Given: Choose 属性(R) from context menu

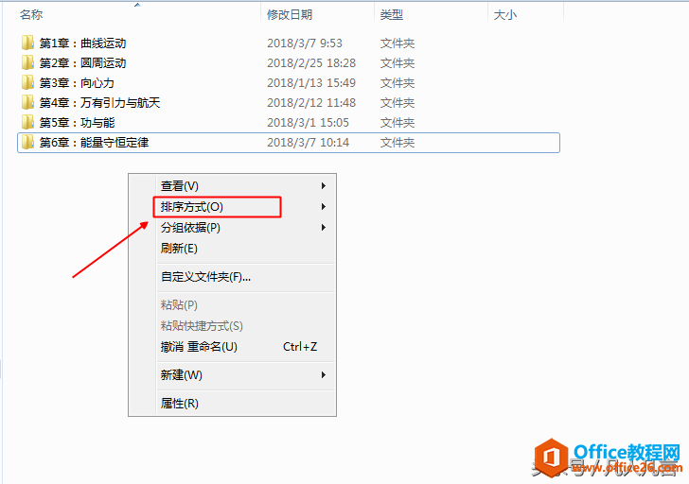Looking at the screenshot, I should 246,404.
